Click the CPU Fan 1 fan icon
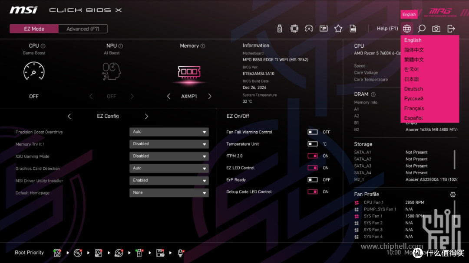 357,203
